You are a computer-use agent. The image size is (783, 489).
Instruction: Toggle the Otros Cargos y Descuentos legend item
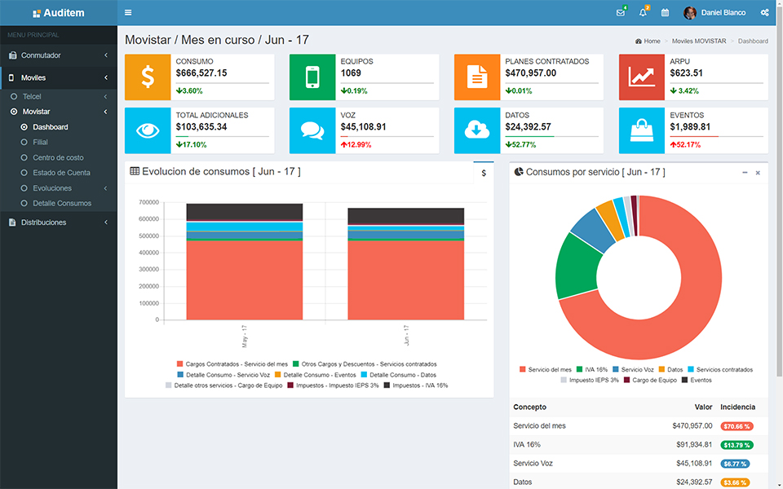click(365, 364)
